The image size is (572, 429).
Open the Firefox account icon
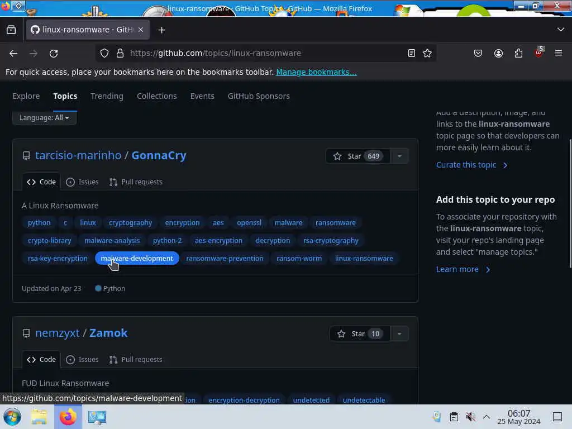[498, 53]
